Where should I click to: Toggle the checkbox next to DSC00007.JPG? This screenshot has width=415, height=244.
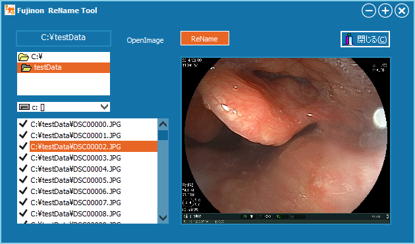(24, 202)
